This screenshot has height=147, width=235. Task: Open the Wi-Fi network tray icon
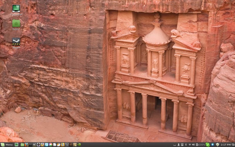click(190, 145)
